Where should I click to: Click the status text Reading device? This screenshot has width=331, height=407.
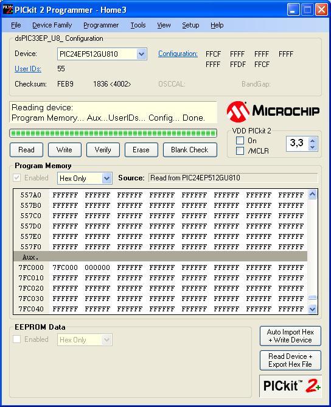click(42, 107)
